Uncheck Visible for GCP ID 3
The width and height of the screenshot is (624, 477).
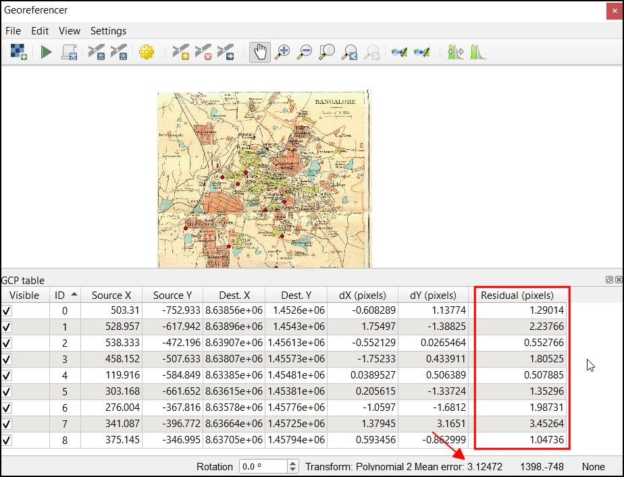(x=7, y=360)
